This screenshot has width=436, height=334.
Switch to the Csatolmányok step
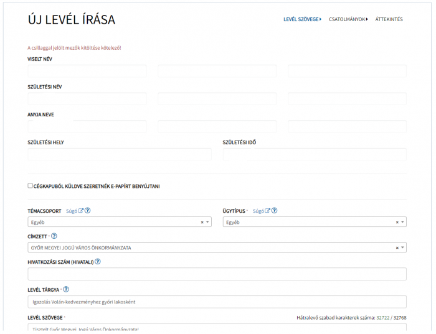coord(348,19)
